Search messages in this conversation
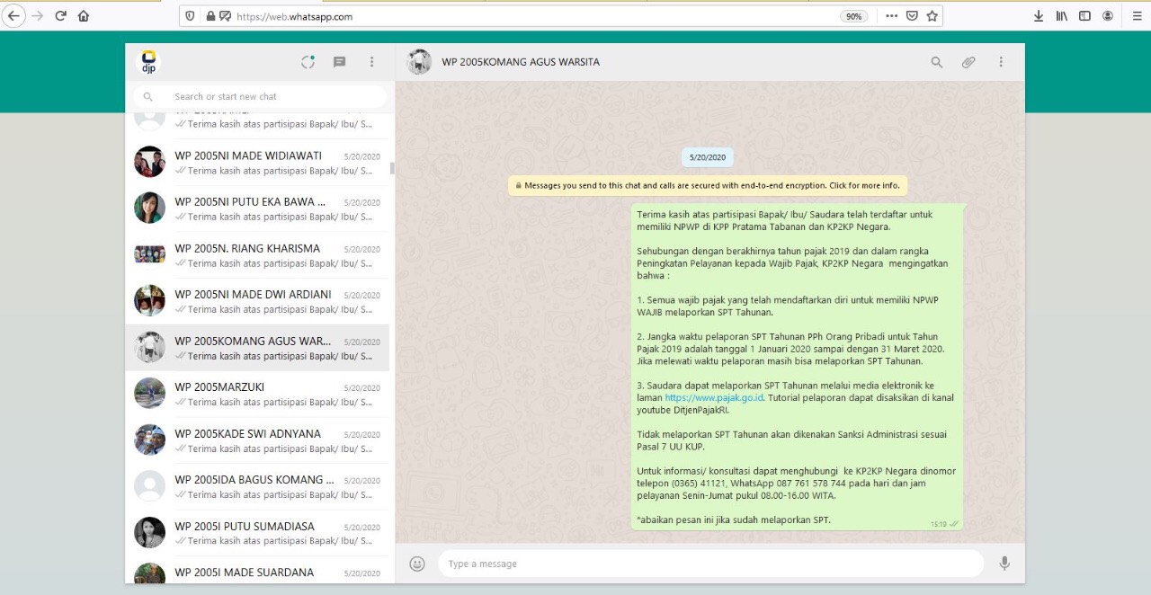 (937, 62)
